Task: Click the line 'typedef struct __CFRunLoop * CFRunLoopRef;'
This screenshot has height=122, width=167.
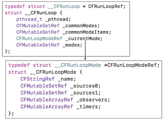Action: (65, 7)
